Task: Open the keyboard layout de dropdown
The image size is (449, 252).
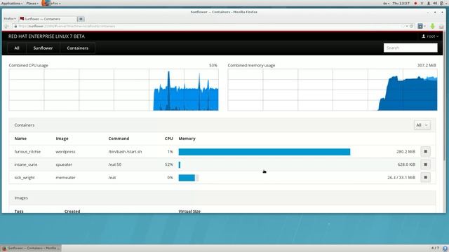Action: coord(386,3)
